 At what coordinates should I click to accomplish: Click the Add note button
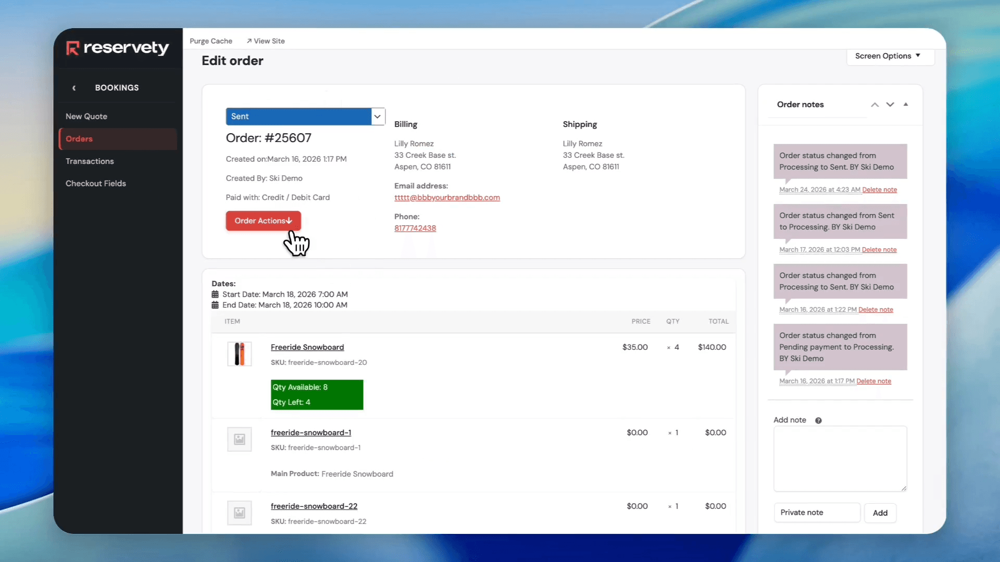880,513
